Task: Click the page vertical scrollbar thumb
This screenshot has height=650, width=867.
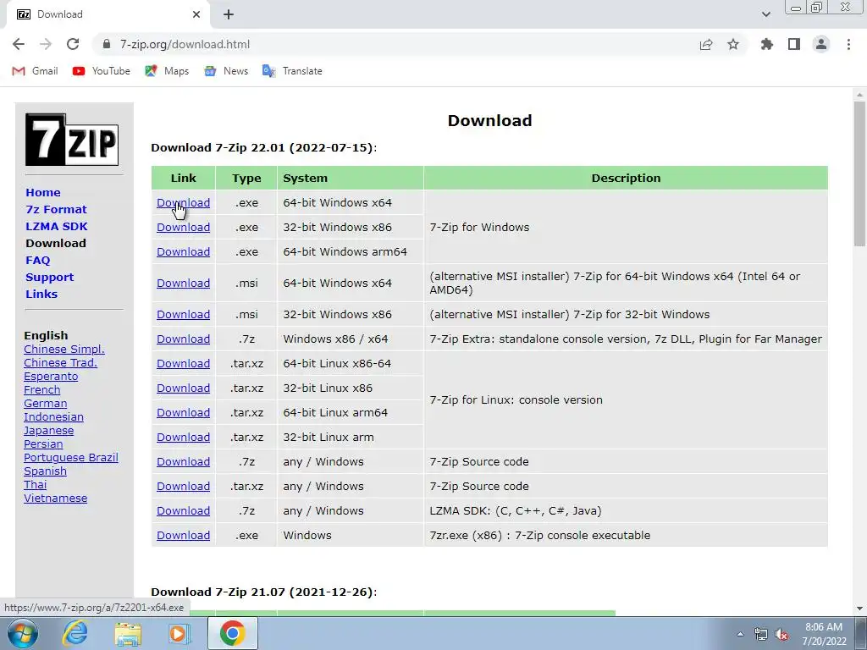Action: pos(859,174)
